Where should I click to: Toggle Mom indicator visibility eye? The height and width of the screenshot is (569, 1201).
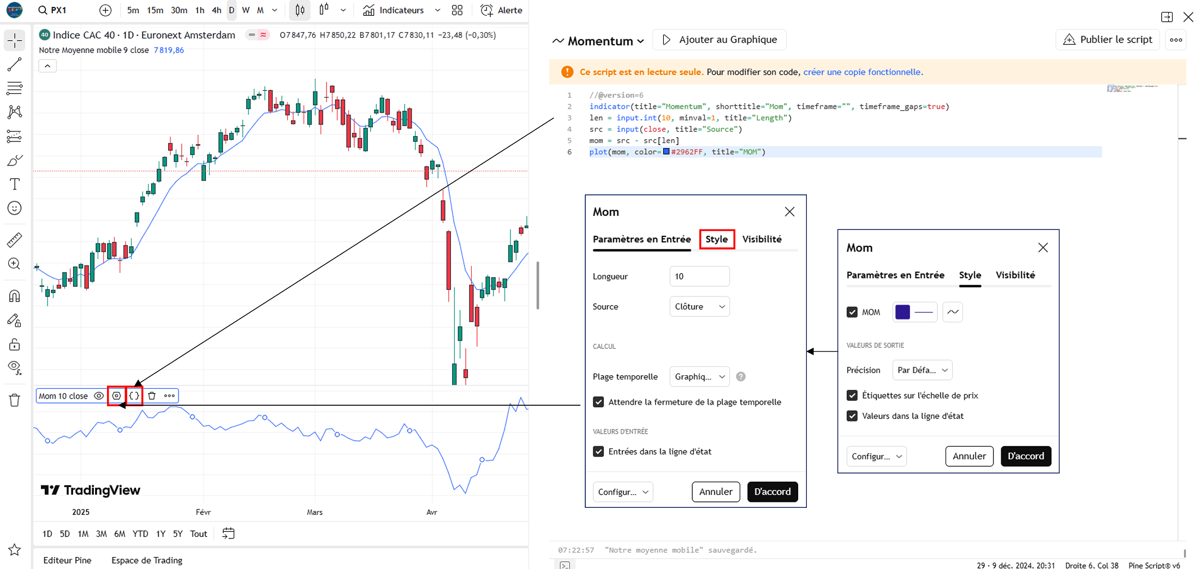click(x=99, y=396)
